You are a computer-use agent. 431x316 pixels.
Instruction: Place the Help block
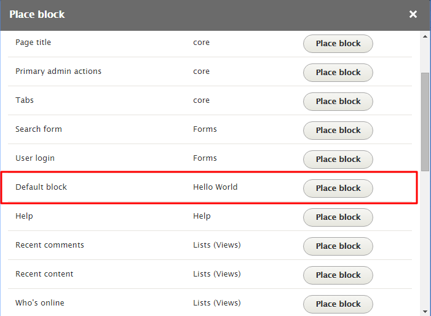pos(338,217)
